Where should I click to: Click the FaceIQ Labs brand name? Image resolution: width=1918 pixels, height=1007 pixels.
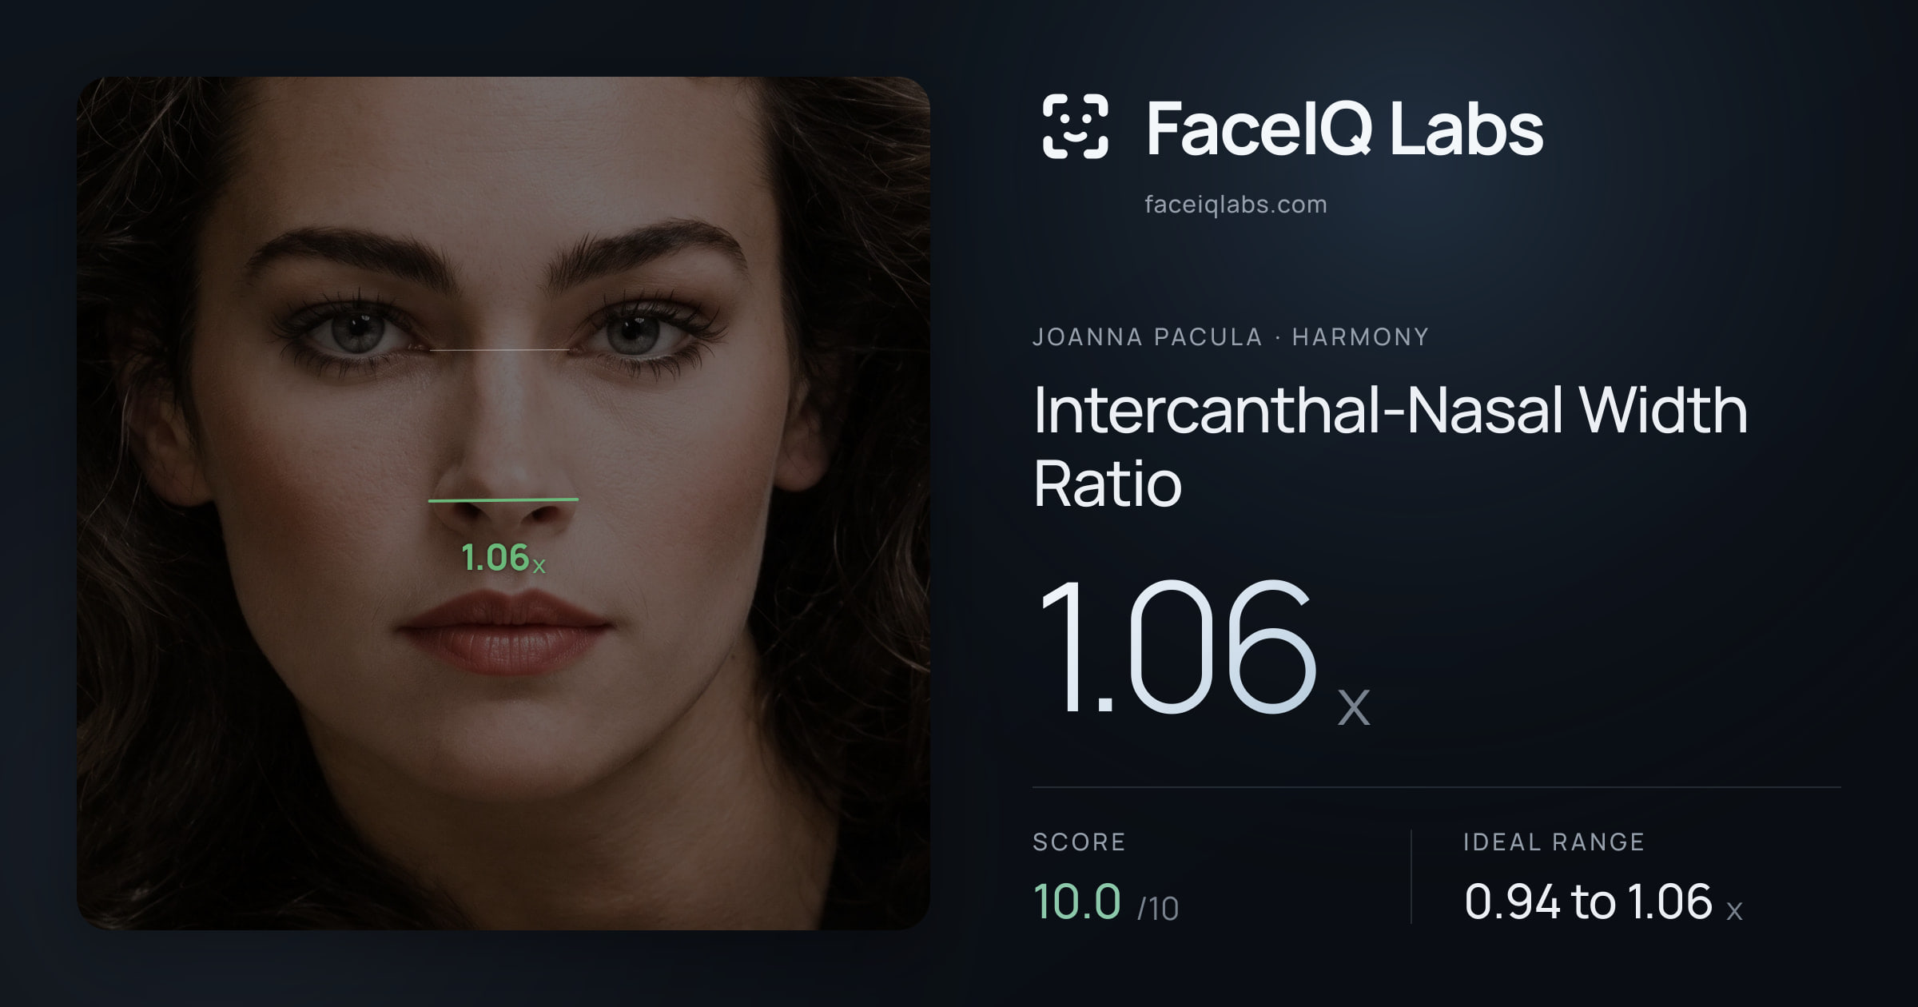pos(1344,128)
